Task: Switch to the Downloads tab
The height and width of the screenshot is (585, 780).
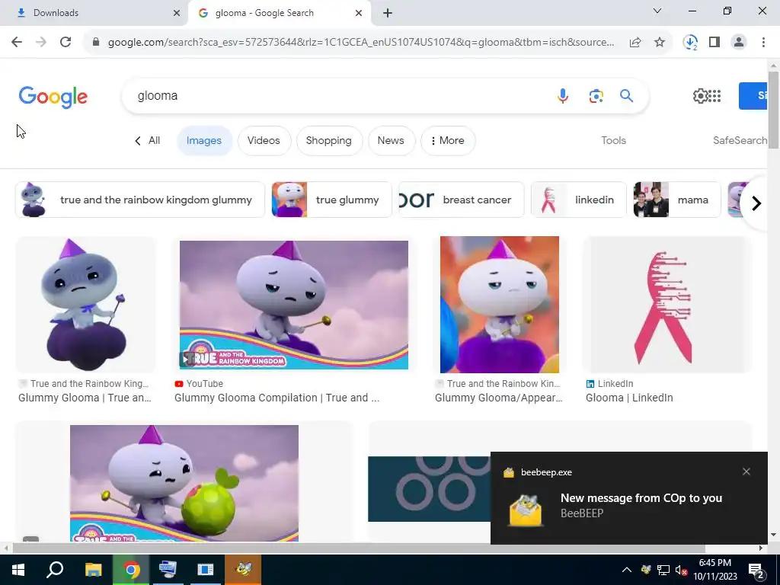Action: [x=94, y=13]
